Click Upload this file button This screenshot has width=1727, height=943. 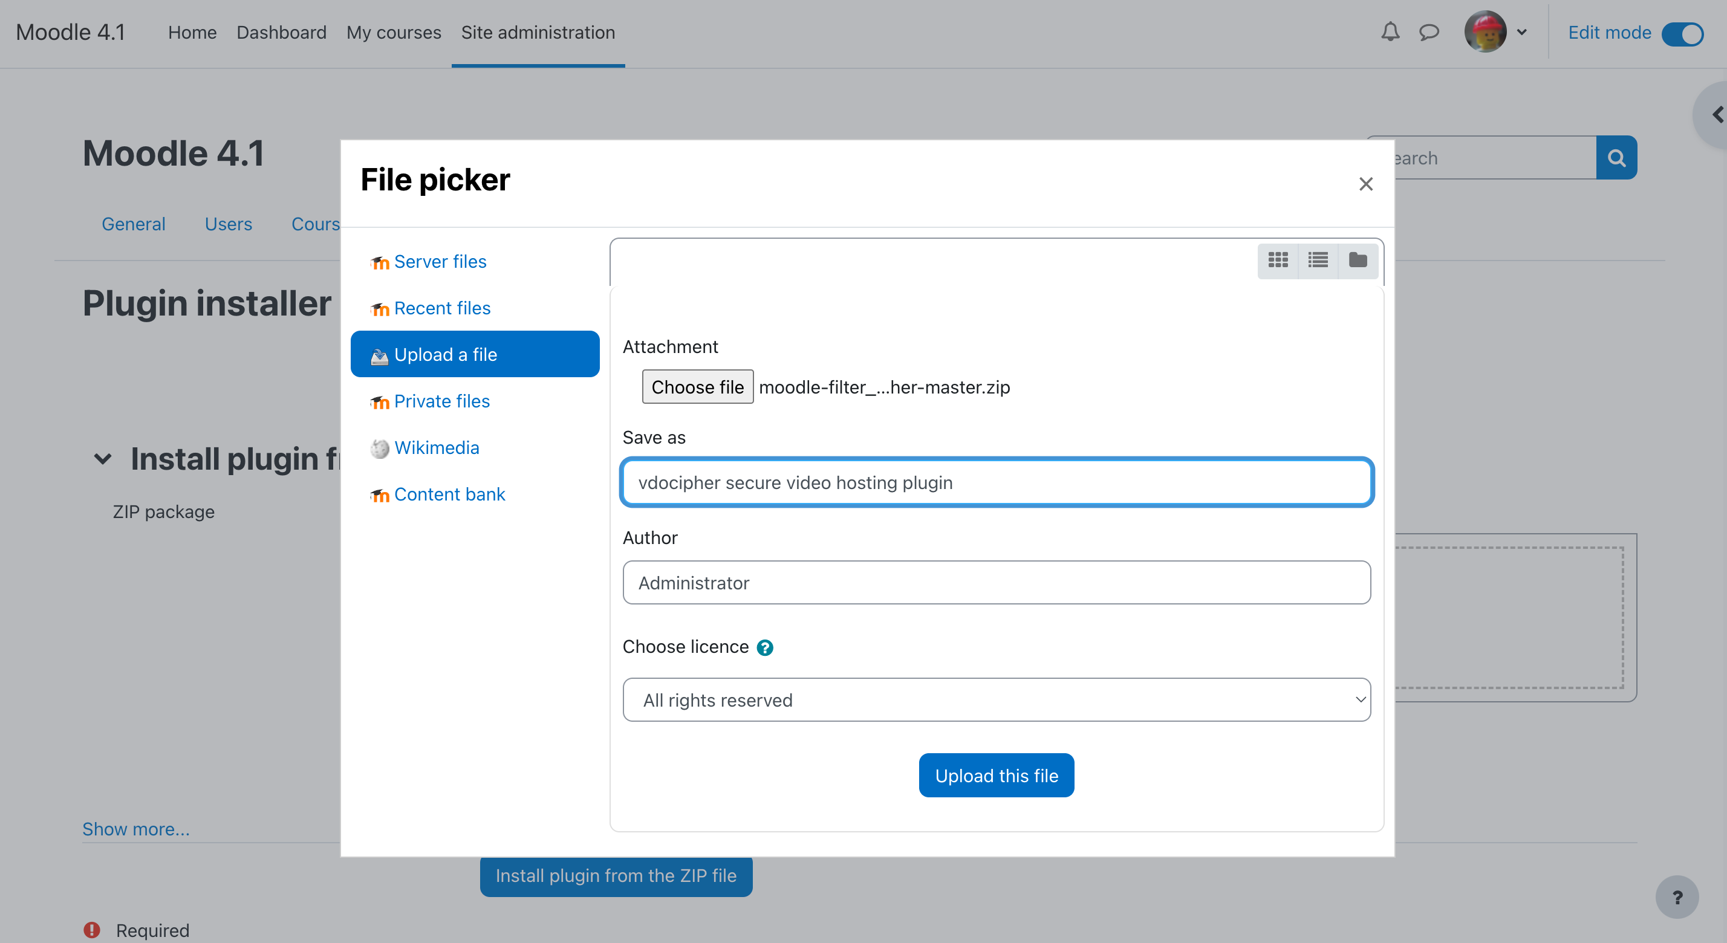(x=995, y=776)
